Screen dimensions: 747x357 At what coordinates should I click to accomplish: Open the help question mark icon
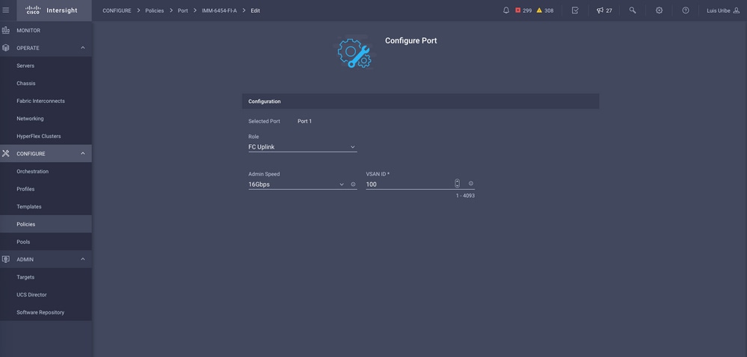tap(686, 10)
